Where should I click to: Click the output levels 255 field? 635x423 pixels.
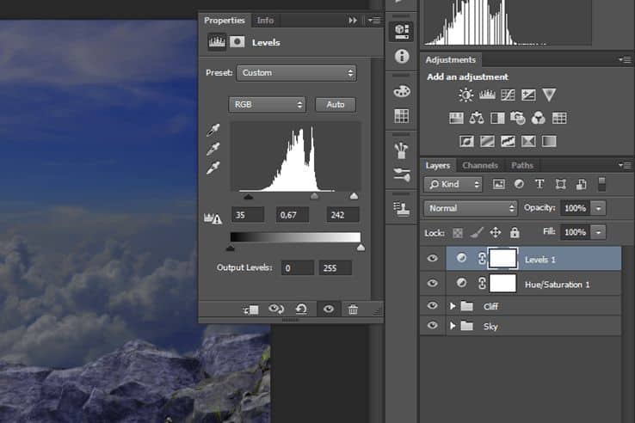(x=336, y=268)
